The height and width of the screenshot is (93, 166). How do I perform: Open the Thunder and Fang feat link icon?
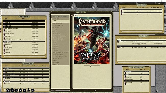pyautogui.click(x=118, y=42)
